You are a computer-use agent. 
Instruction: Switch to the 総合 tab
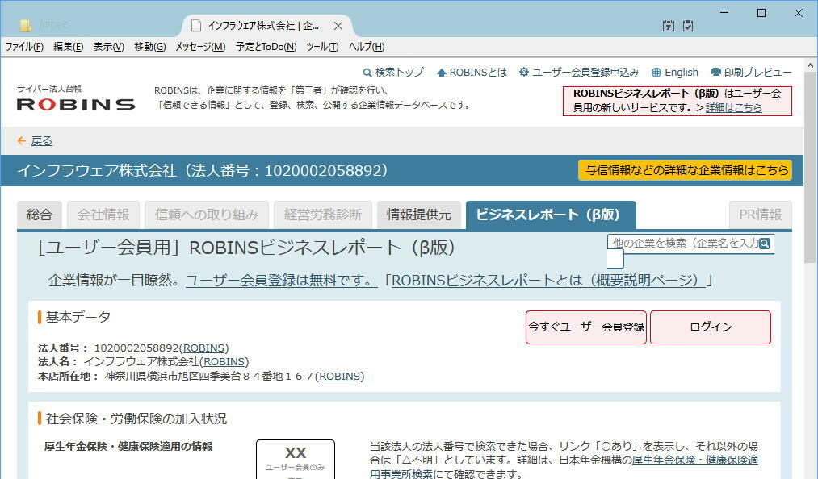pyautogui.click(x=39, y=215)
